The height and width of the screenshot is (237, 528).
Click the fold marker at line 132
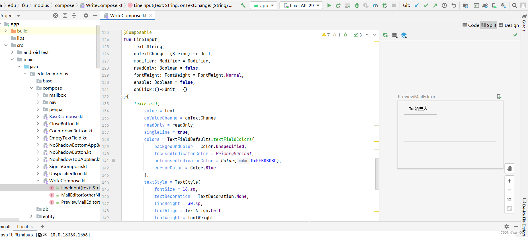[x=122, y=97]
